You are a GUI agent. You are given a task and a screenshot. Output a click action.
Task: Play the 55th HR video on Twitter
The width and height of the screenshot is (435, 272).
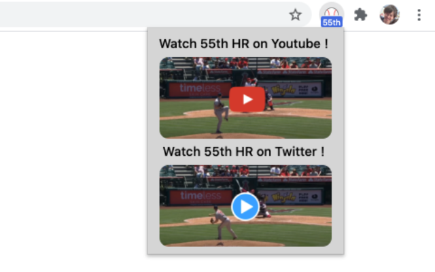tap(245, 207)
